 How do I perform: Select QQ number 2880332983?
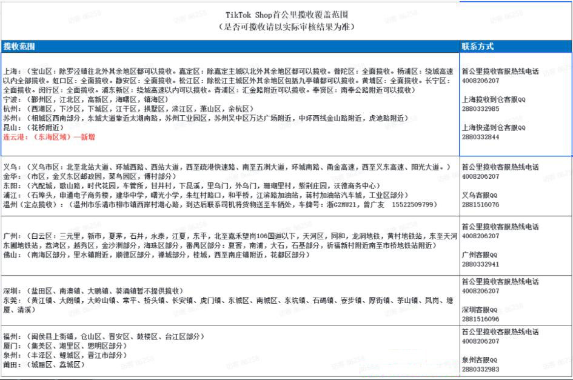(x=481, y=370)
